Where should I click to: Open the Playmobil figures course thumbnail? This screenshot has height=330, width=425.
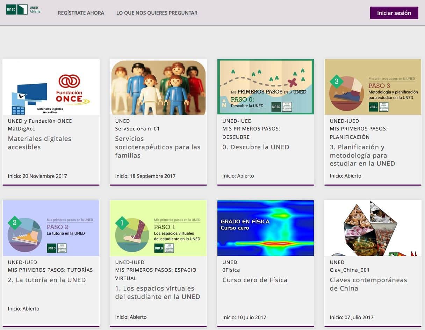pos(158,87)
